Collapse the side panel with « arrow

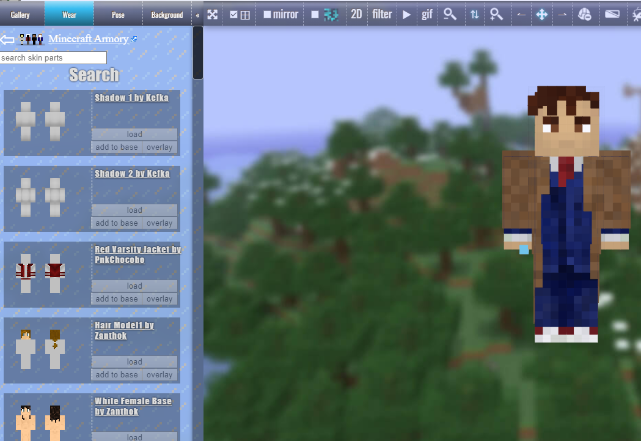197,15
